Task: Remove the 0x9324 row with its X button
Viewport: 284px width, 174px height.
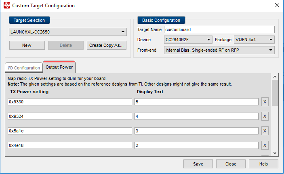Action: [x=265, y=116]
